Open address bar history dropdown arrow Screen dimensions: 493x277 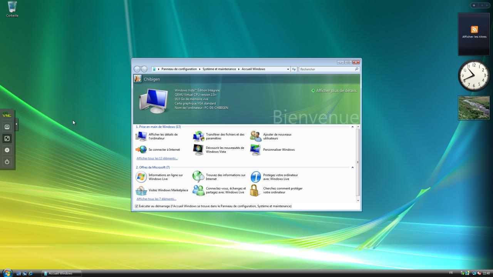tap(288, 69)
